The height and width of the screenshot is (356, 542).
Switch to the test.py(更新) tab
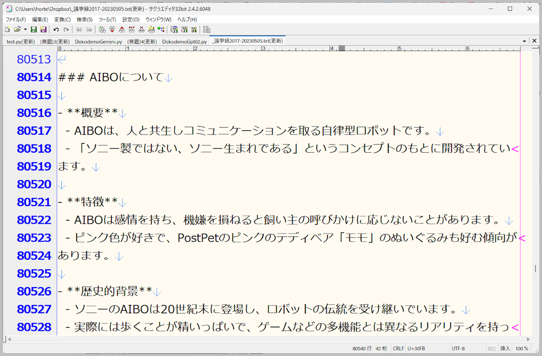pyautogui.click(x=20, y=41)
